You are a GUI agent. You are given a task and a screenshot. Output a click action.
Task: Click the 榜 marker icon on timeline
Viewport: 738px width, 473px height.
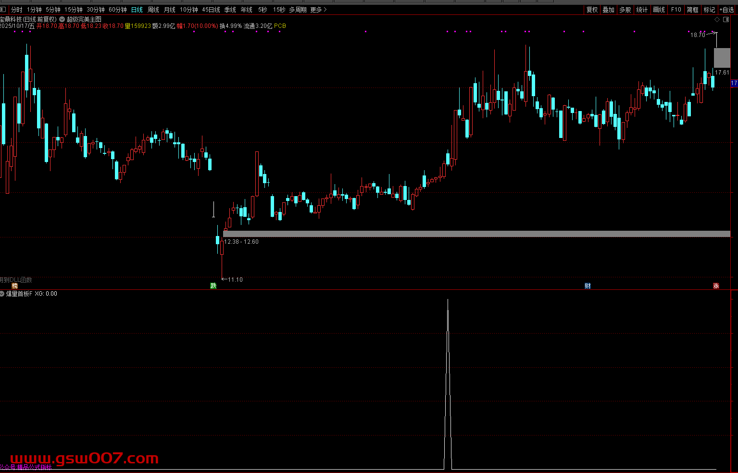pos(15,286)
